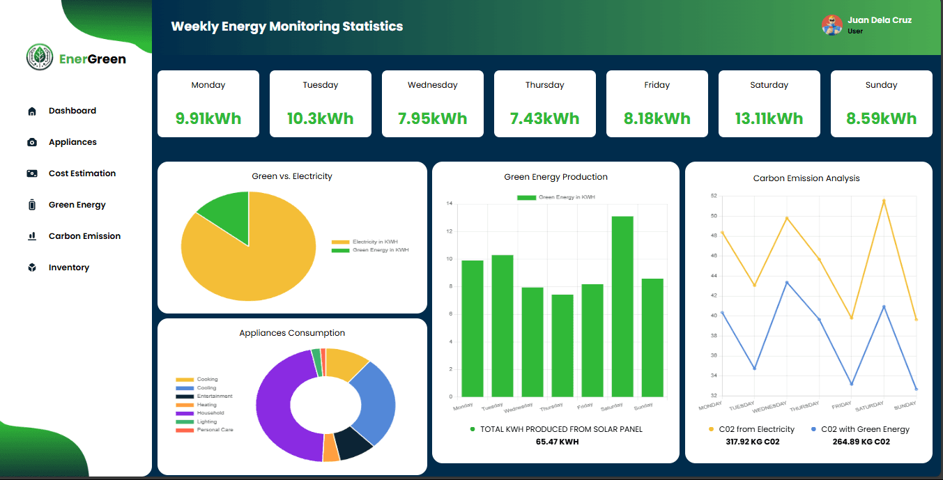Toggle the Personal Care legend swatch

(x=185, y=430)
